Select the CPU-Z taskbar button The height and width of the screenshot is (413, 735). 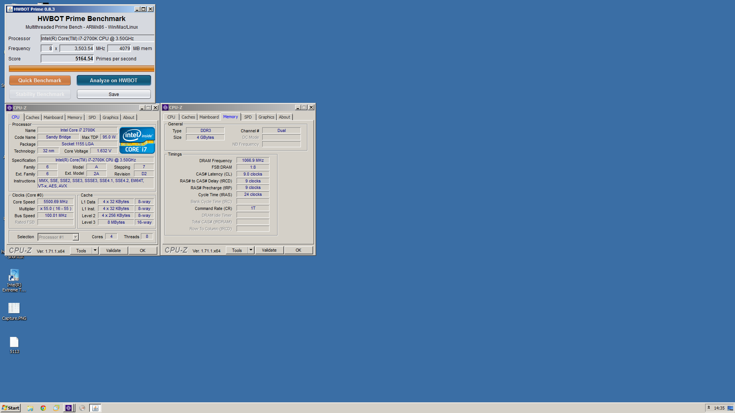pos(69,408)
